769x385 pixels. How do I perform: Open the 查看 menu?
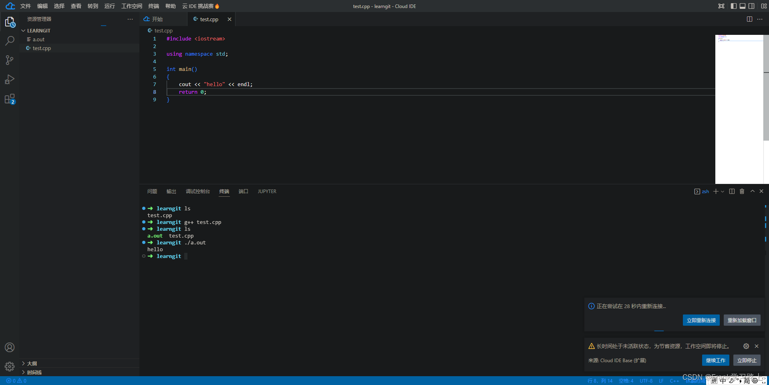[76, 6]
